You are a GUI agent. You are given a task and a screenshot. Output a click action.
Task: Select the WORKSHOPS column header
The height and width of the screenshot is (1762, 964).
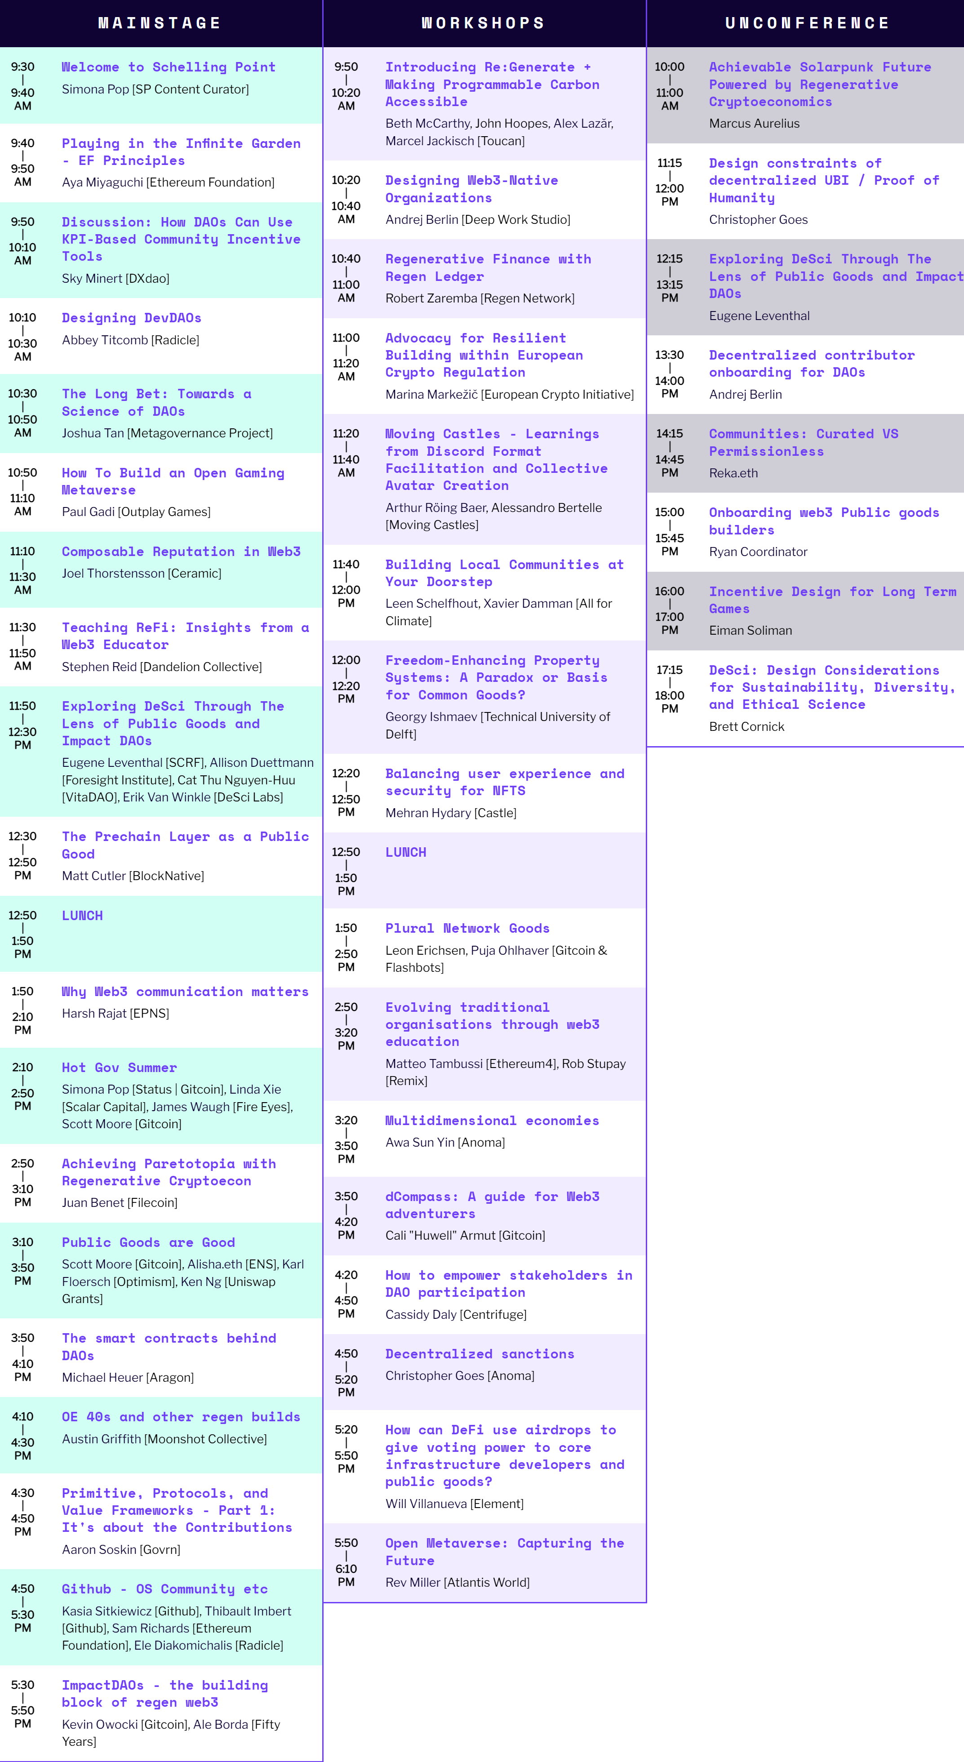484,23
